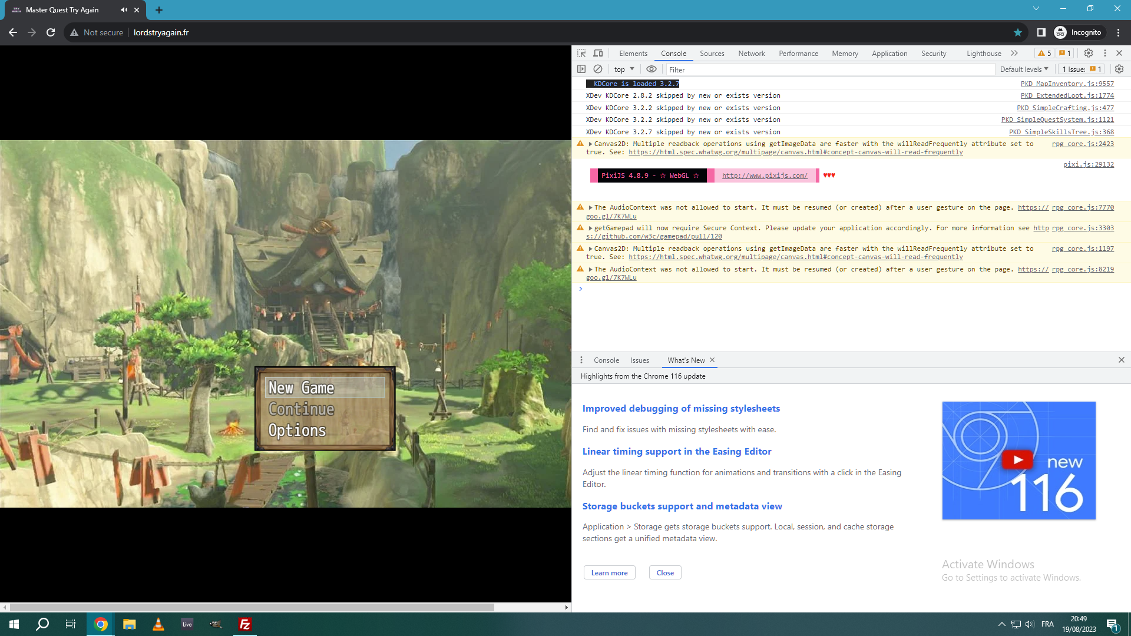Screen dimensions: 1131x636
Task: Open a new browser tab
Action: [159, 10]
